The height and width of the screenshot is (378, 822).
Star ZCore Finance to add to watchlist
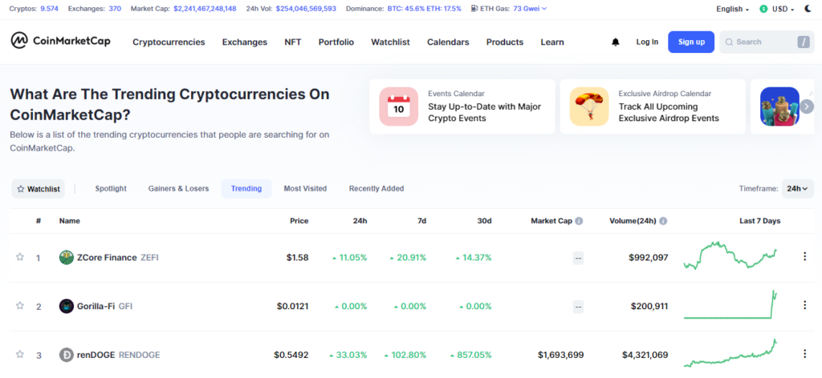[x=20, y=257]
